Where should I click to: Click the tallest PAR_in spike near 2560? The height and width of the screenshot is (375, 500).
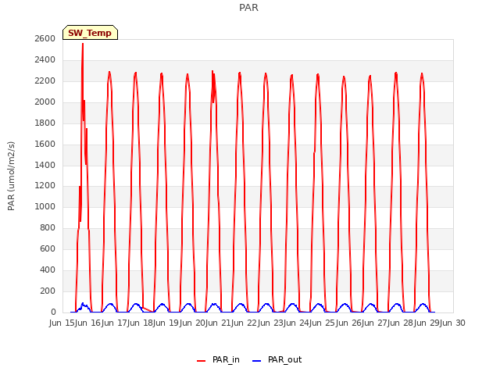tap(83, 44)
